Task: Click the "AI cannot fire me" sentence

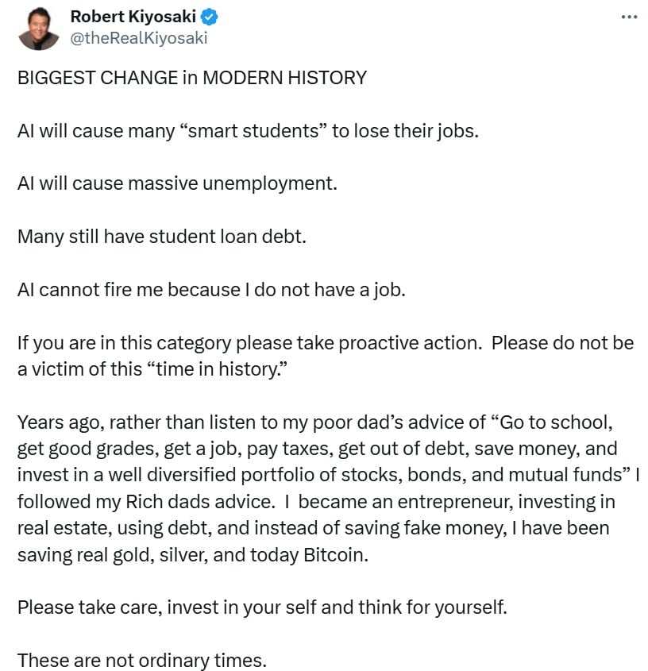Action: point(211,290)
